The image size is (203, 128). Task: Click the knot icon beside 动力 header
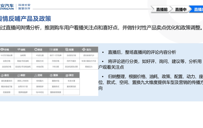pos(84,49)
